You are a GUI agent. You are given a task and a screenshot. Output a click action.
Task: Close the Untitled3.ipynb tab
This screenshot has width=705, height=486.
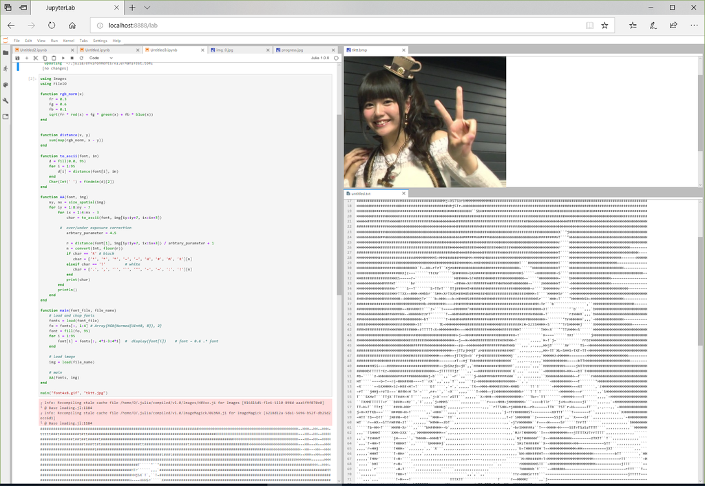(202, 50)
